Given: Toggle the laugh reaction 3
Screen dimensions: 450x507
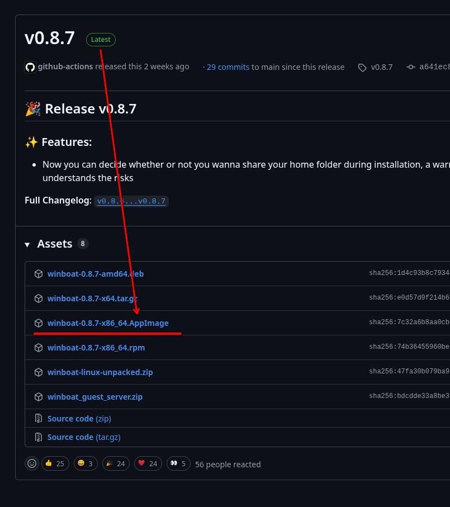Looking at the screenshot, I should coord(86,463).
